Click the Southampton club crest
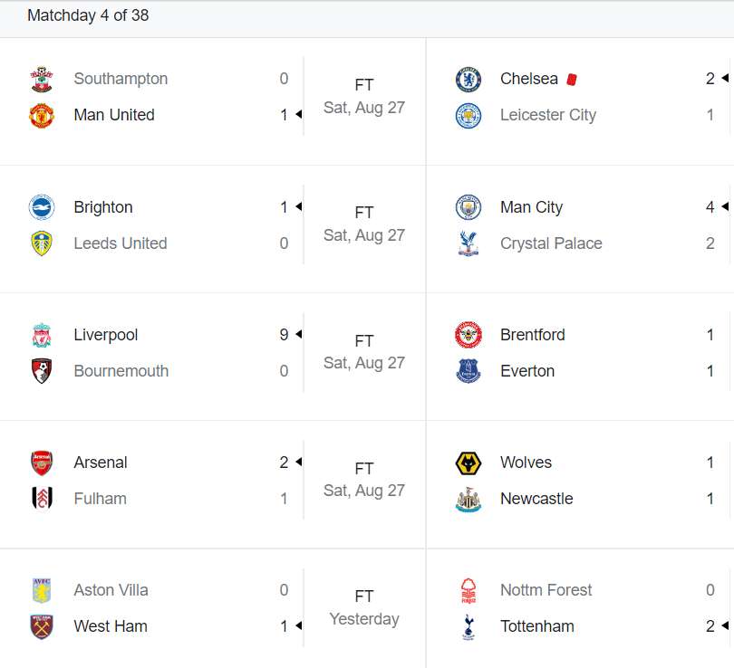Viewport: 734px width, 668px height. coord(42,79)
